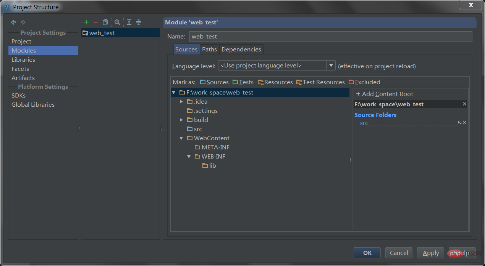Open Artifacts settings
The height and width of the screenshot is (266, 485).
pyautogui.click(x=23, y=78)
